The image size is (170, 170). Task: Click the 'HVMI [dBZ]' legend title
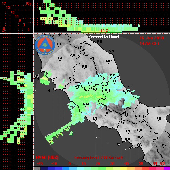tap(47, 157)
